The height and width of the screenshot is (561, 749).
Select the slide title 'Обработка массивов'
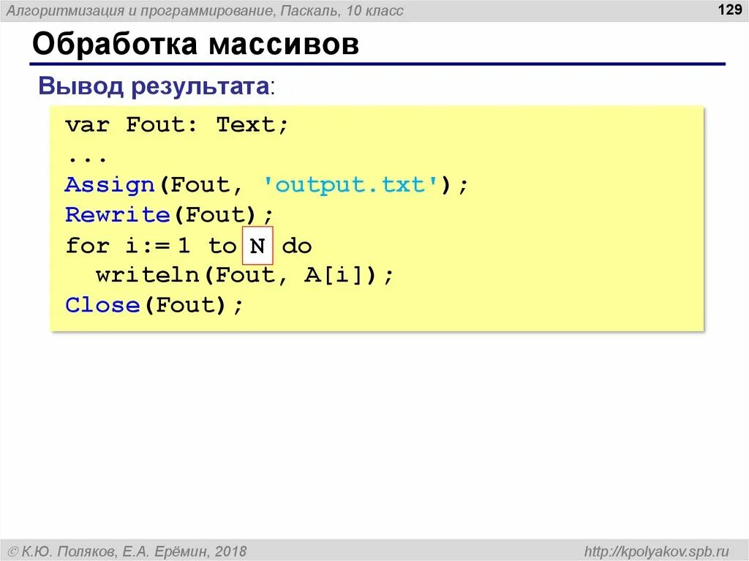tap(195, 44)
